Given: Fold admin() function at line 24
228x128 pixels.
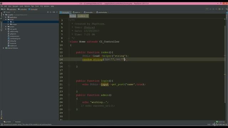Looking at the screenshot, I should (x=69, y=95).
